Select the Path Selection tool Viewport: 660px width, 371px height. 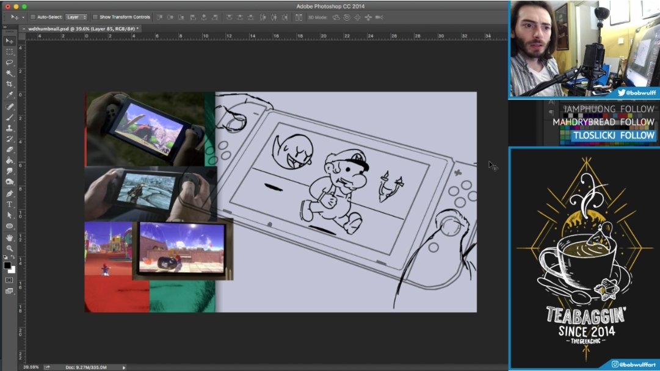click(x=9, y=215)
